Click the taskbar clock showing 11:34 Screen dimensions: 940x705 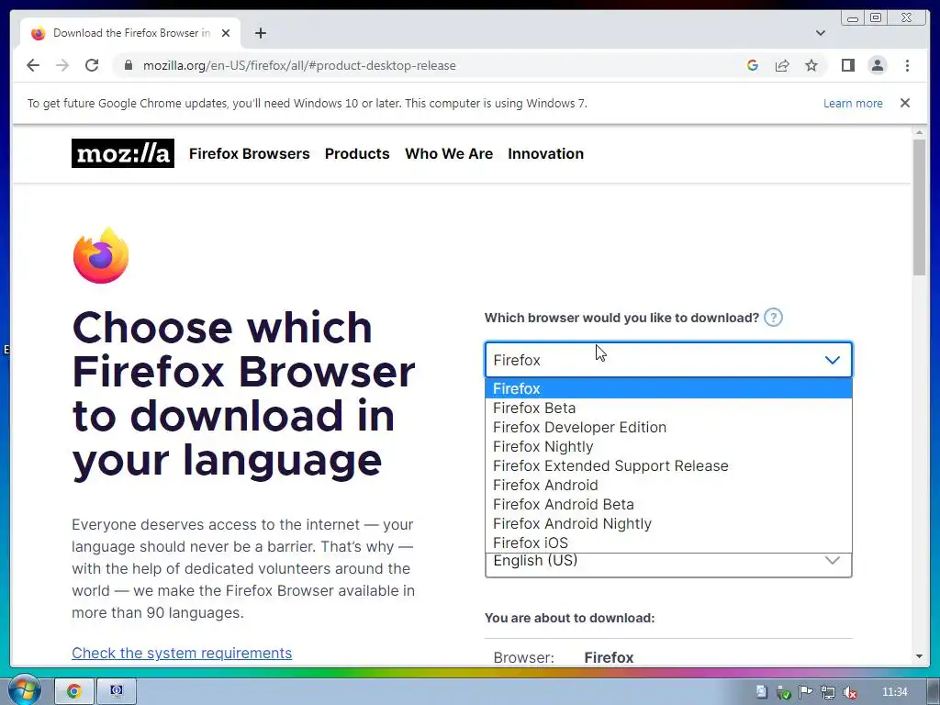pos(894,692)
